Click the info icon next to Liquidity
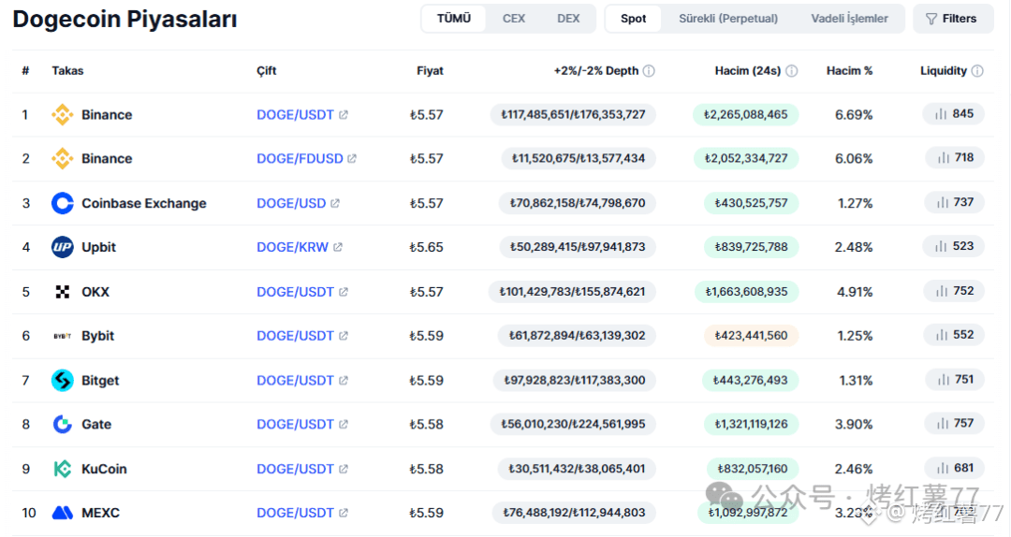 977,71
